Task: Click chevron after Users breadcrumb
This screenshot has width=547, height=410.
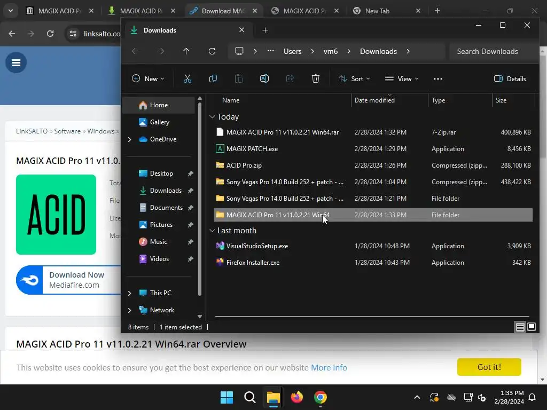Action: [x=312, y=51]
